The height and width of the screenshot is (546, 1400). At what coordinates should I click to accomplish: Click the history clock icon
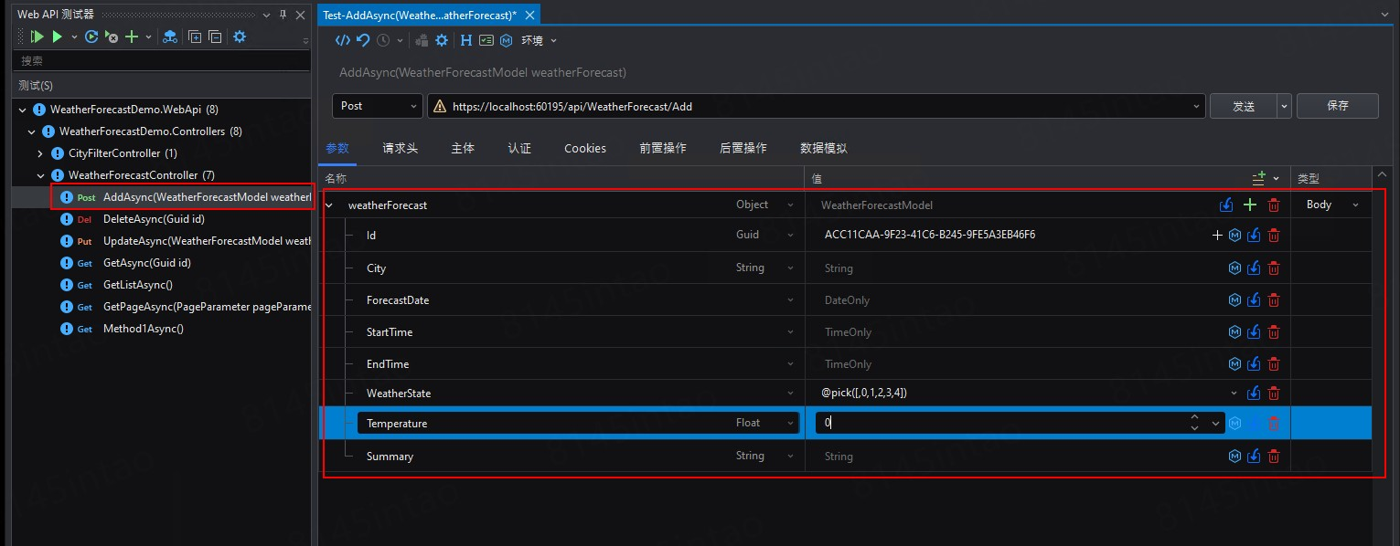pyautogui.click(x=383, y=40)
